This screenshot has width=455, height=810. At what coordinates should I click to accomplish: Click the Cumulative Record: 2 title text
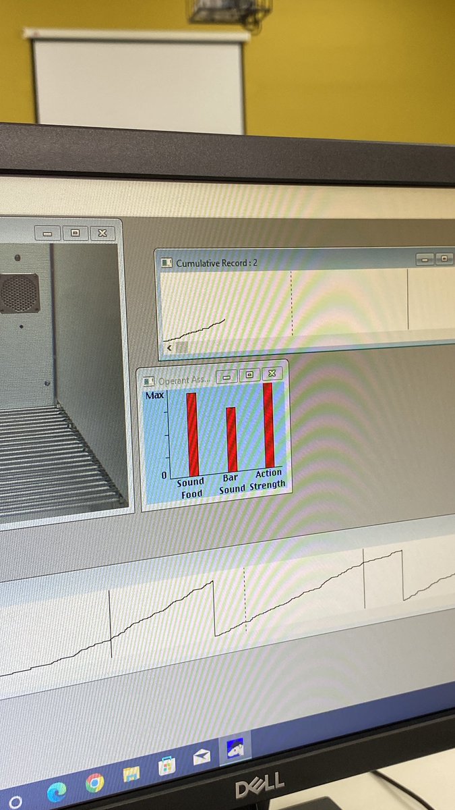pos(216,263)
